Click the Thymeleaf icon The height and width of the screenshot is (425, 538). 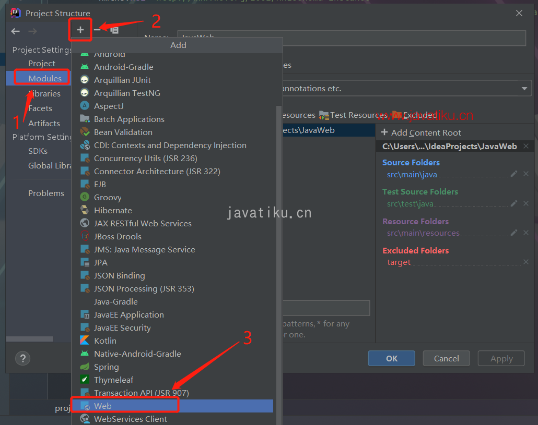[85, 380]
